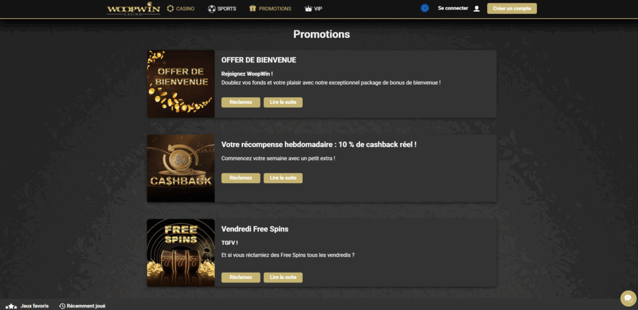Click the clock recently played icon
Image resolution: width=638 pixels, height=310 pixels.
coord(62,306)
